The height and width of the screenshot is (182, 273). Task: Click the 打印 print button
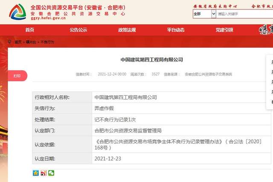17,76
